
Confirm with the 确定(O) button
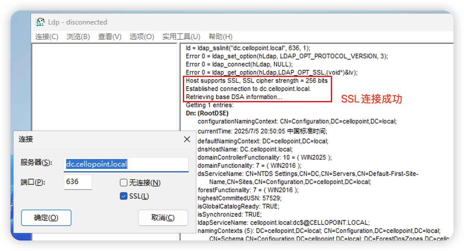(x=46, y=218)
